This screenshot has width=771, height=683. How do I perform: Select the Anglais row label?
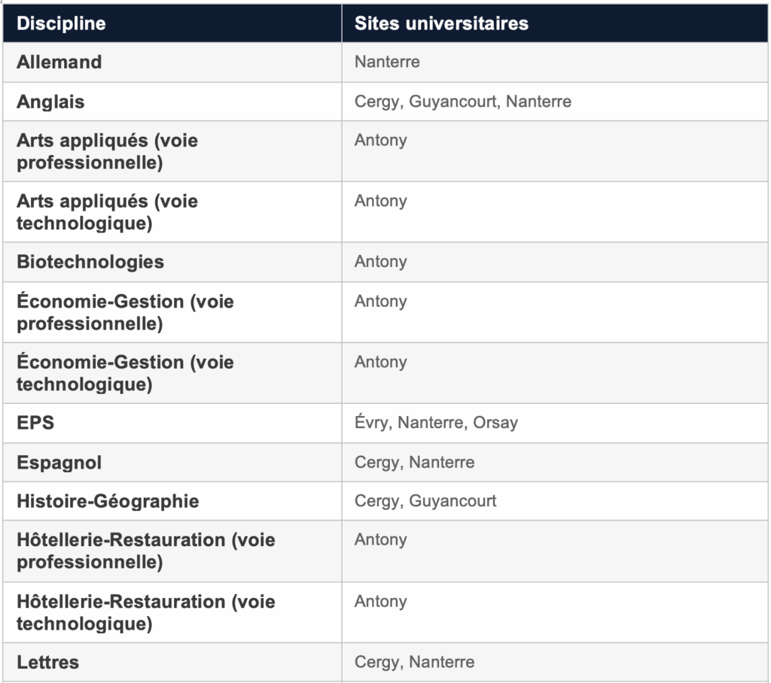(x=50, y=102)
